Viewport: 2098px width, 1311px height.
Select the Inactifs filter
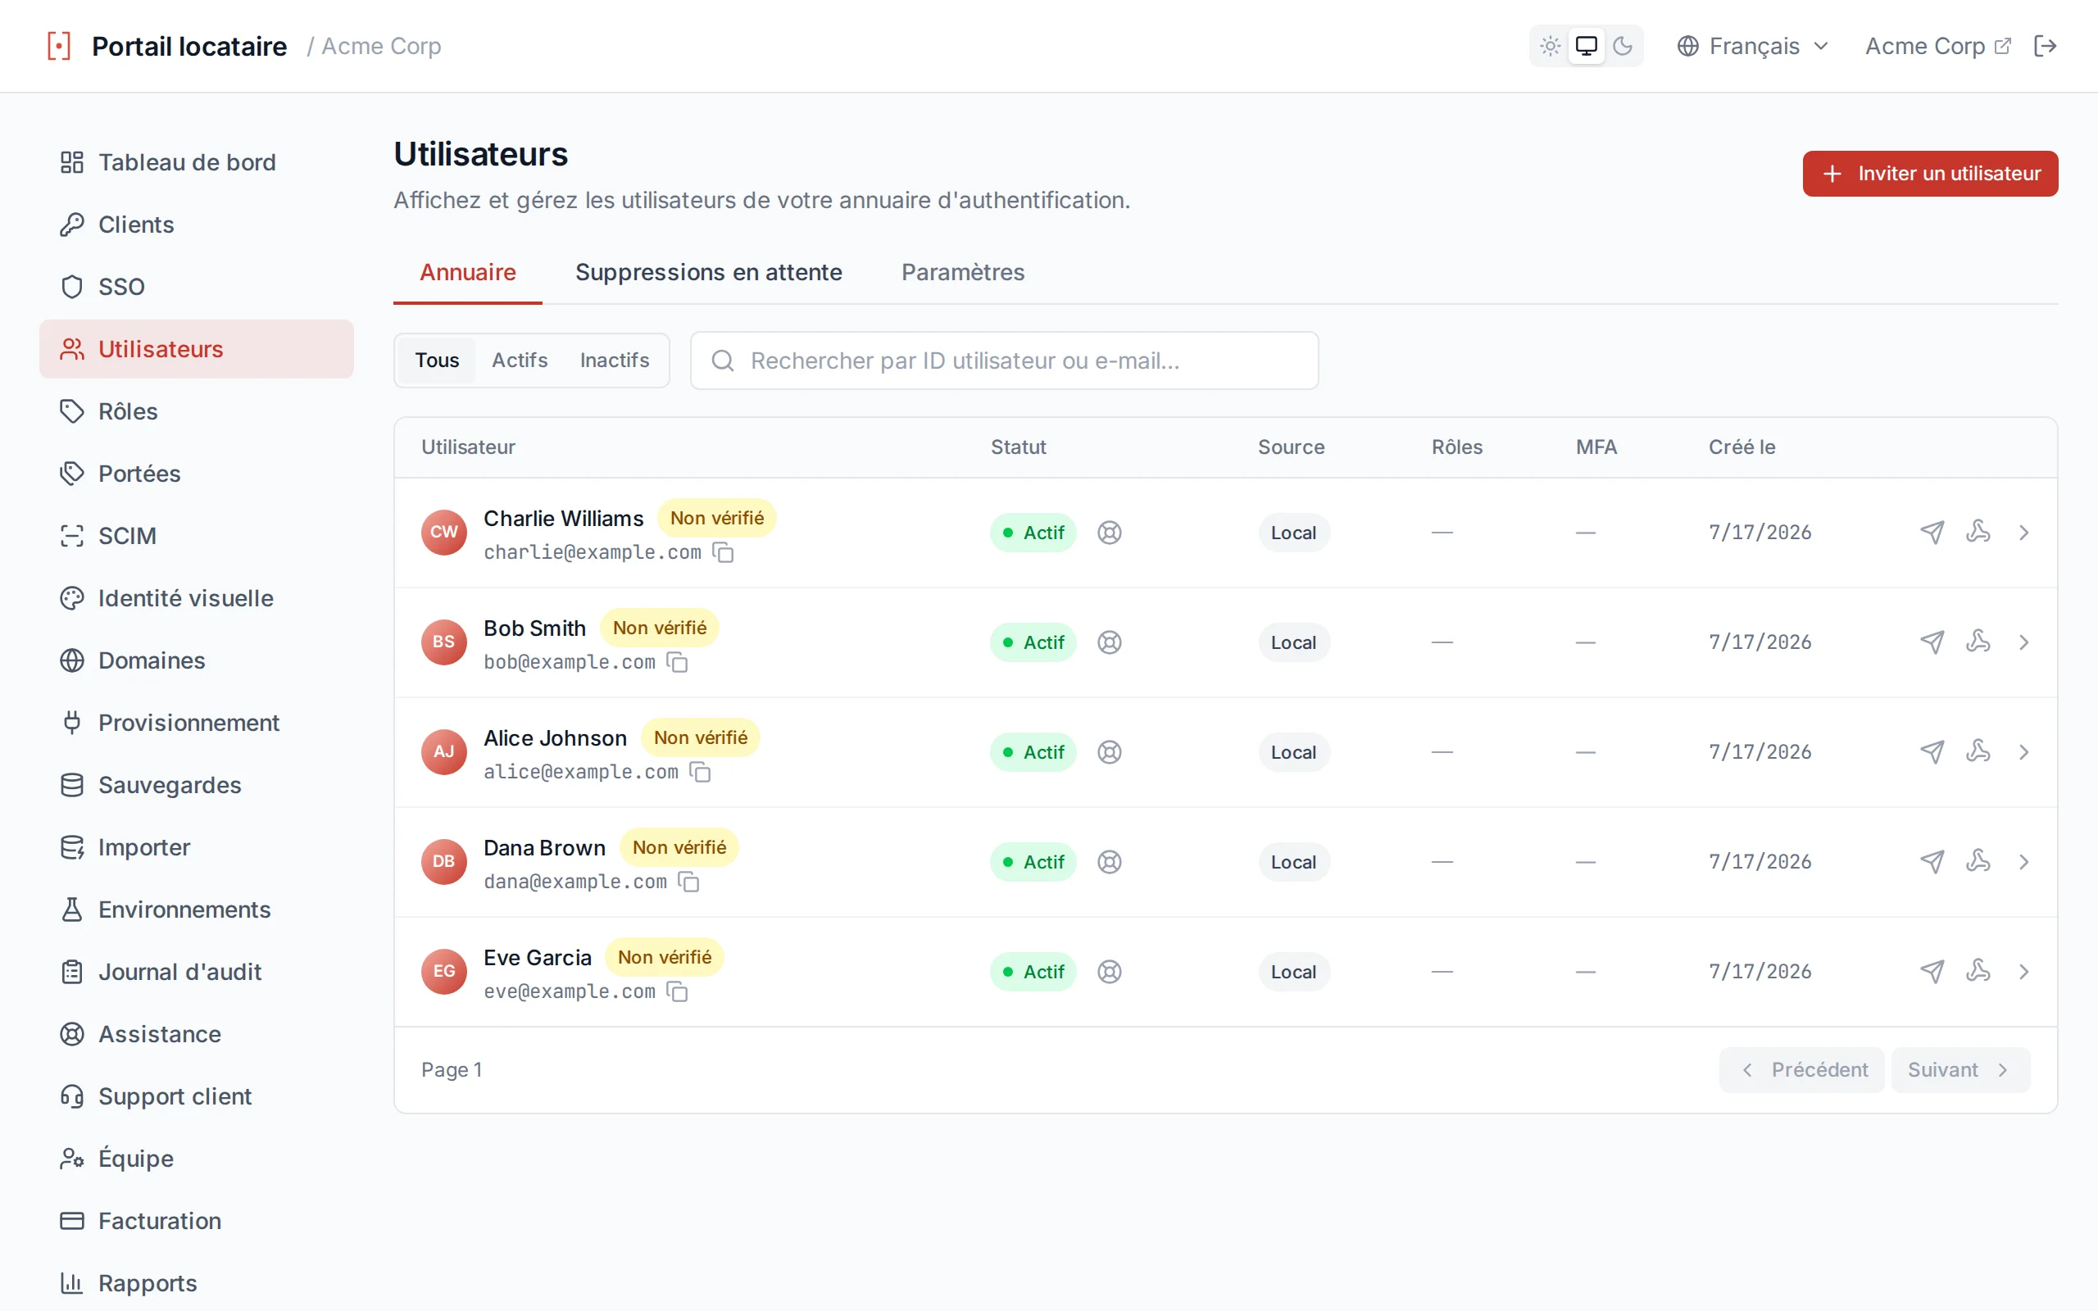[614, 360]
